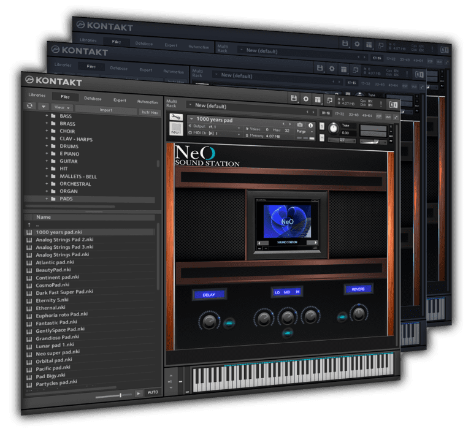Expand the PADS folder
This screenshot has height=445, width=471.
click(x=47, y=199)
